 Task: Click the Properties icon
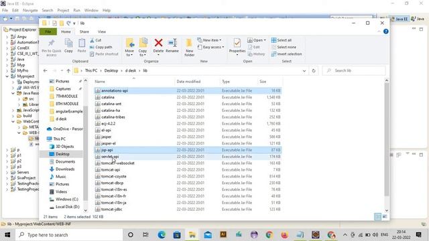pos(237,43)
